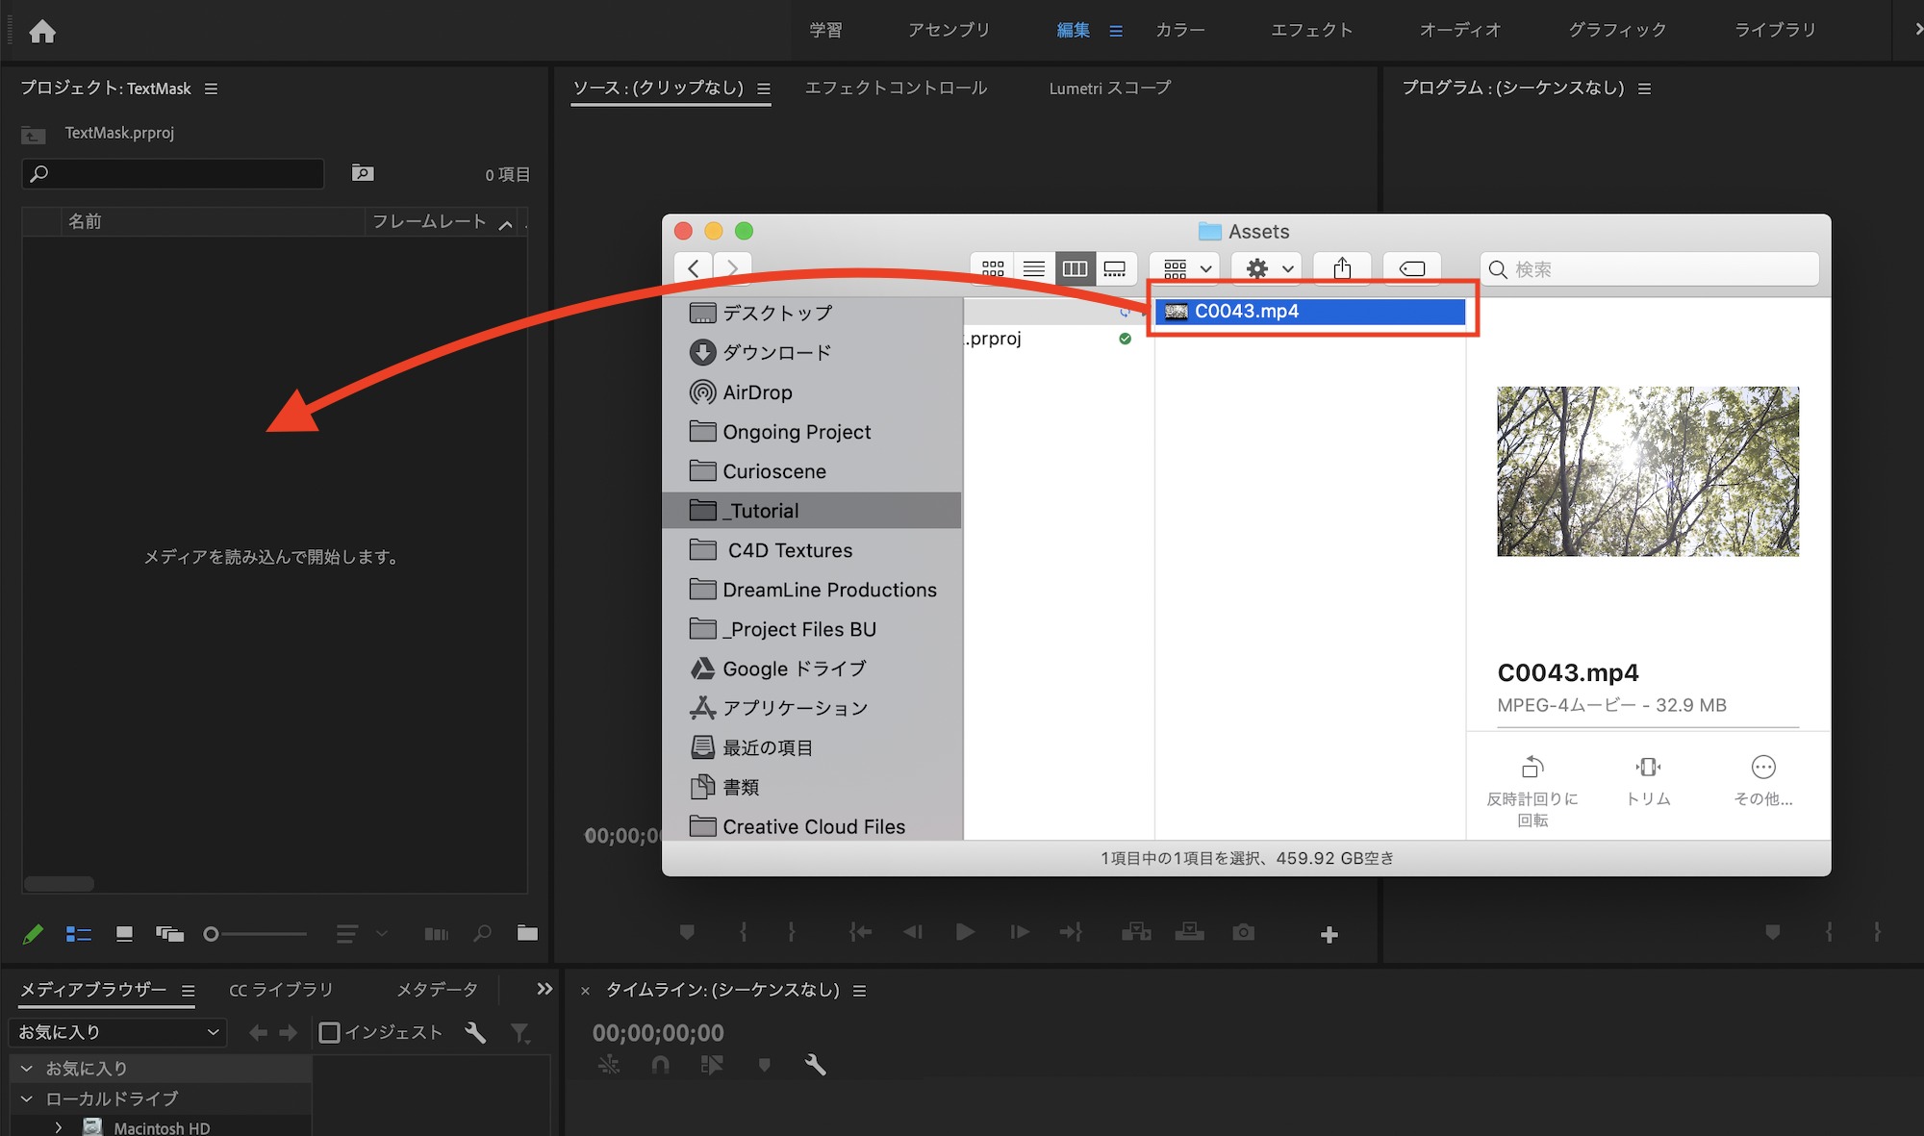Click the Export Frame camera icon
The width and height of the screenshot is (1924, 1136).
pos(1243,932)
